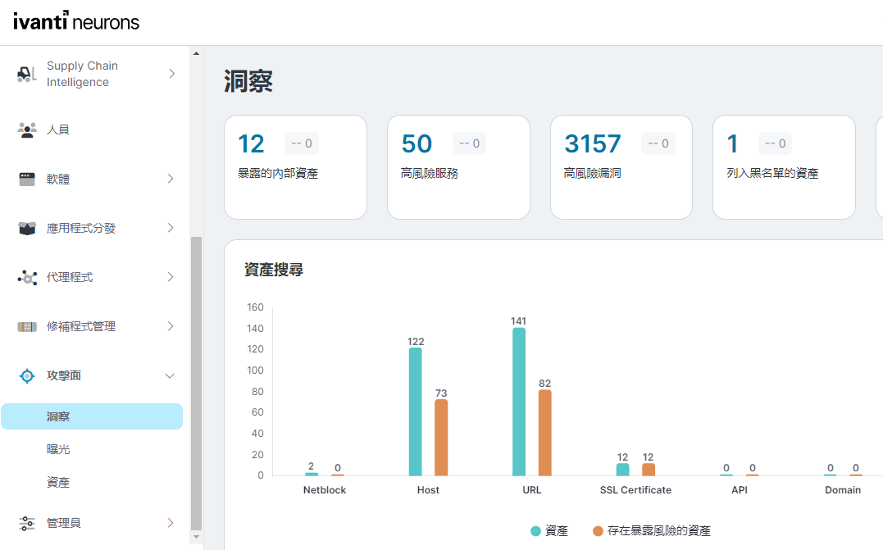Toggle the orange 存在暴露風險的資產 legend swatch

598,531
